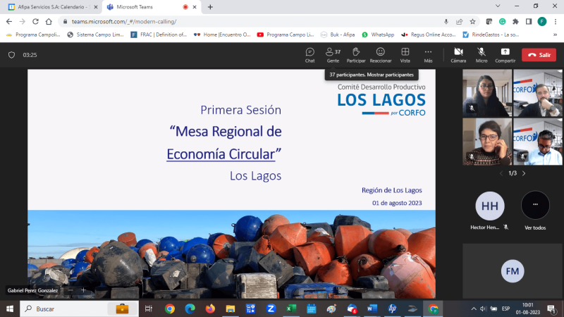This screenshot has width=564, height=317.
Task: Bookmark this page with star icon
Action: pos(472,21)
